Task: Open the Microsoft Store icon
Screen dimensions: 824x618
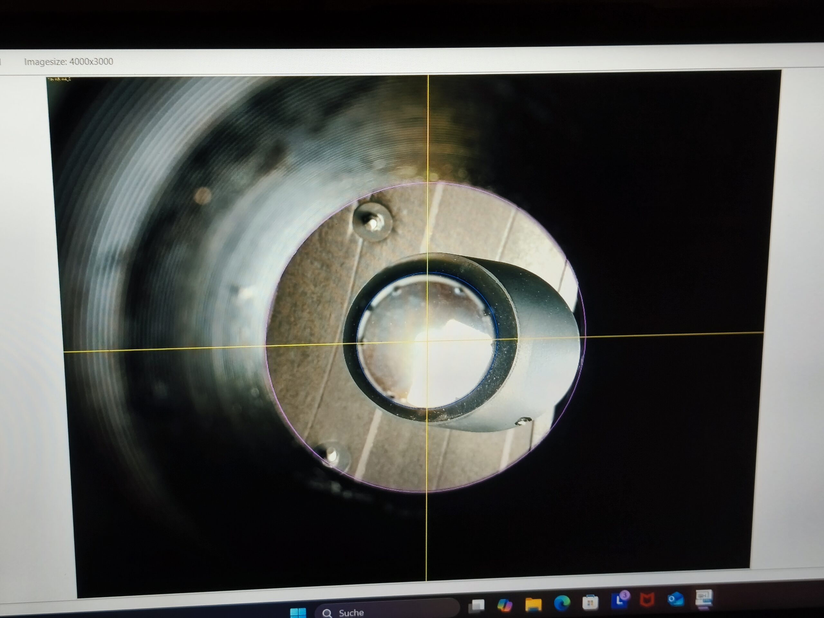Action: 590,602
